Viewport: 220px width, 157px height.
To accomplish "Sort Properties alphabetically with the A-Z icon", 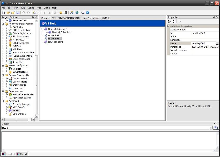I will 174,21.
